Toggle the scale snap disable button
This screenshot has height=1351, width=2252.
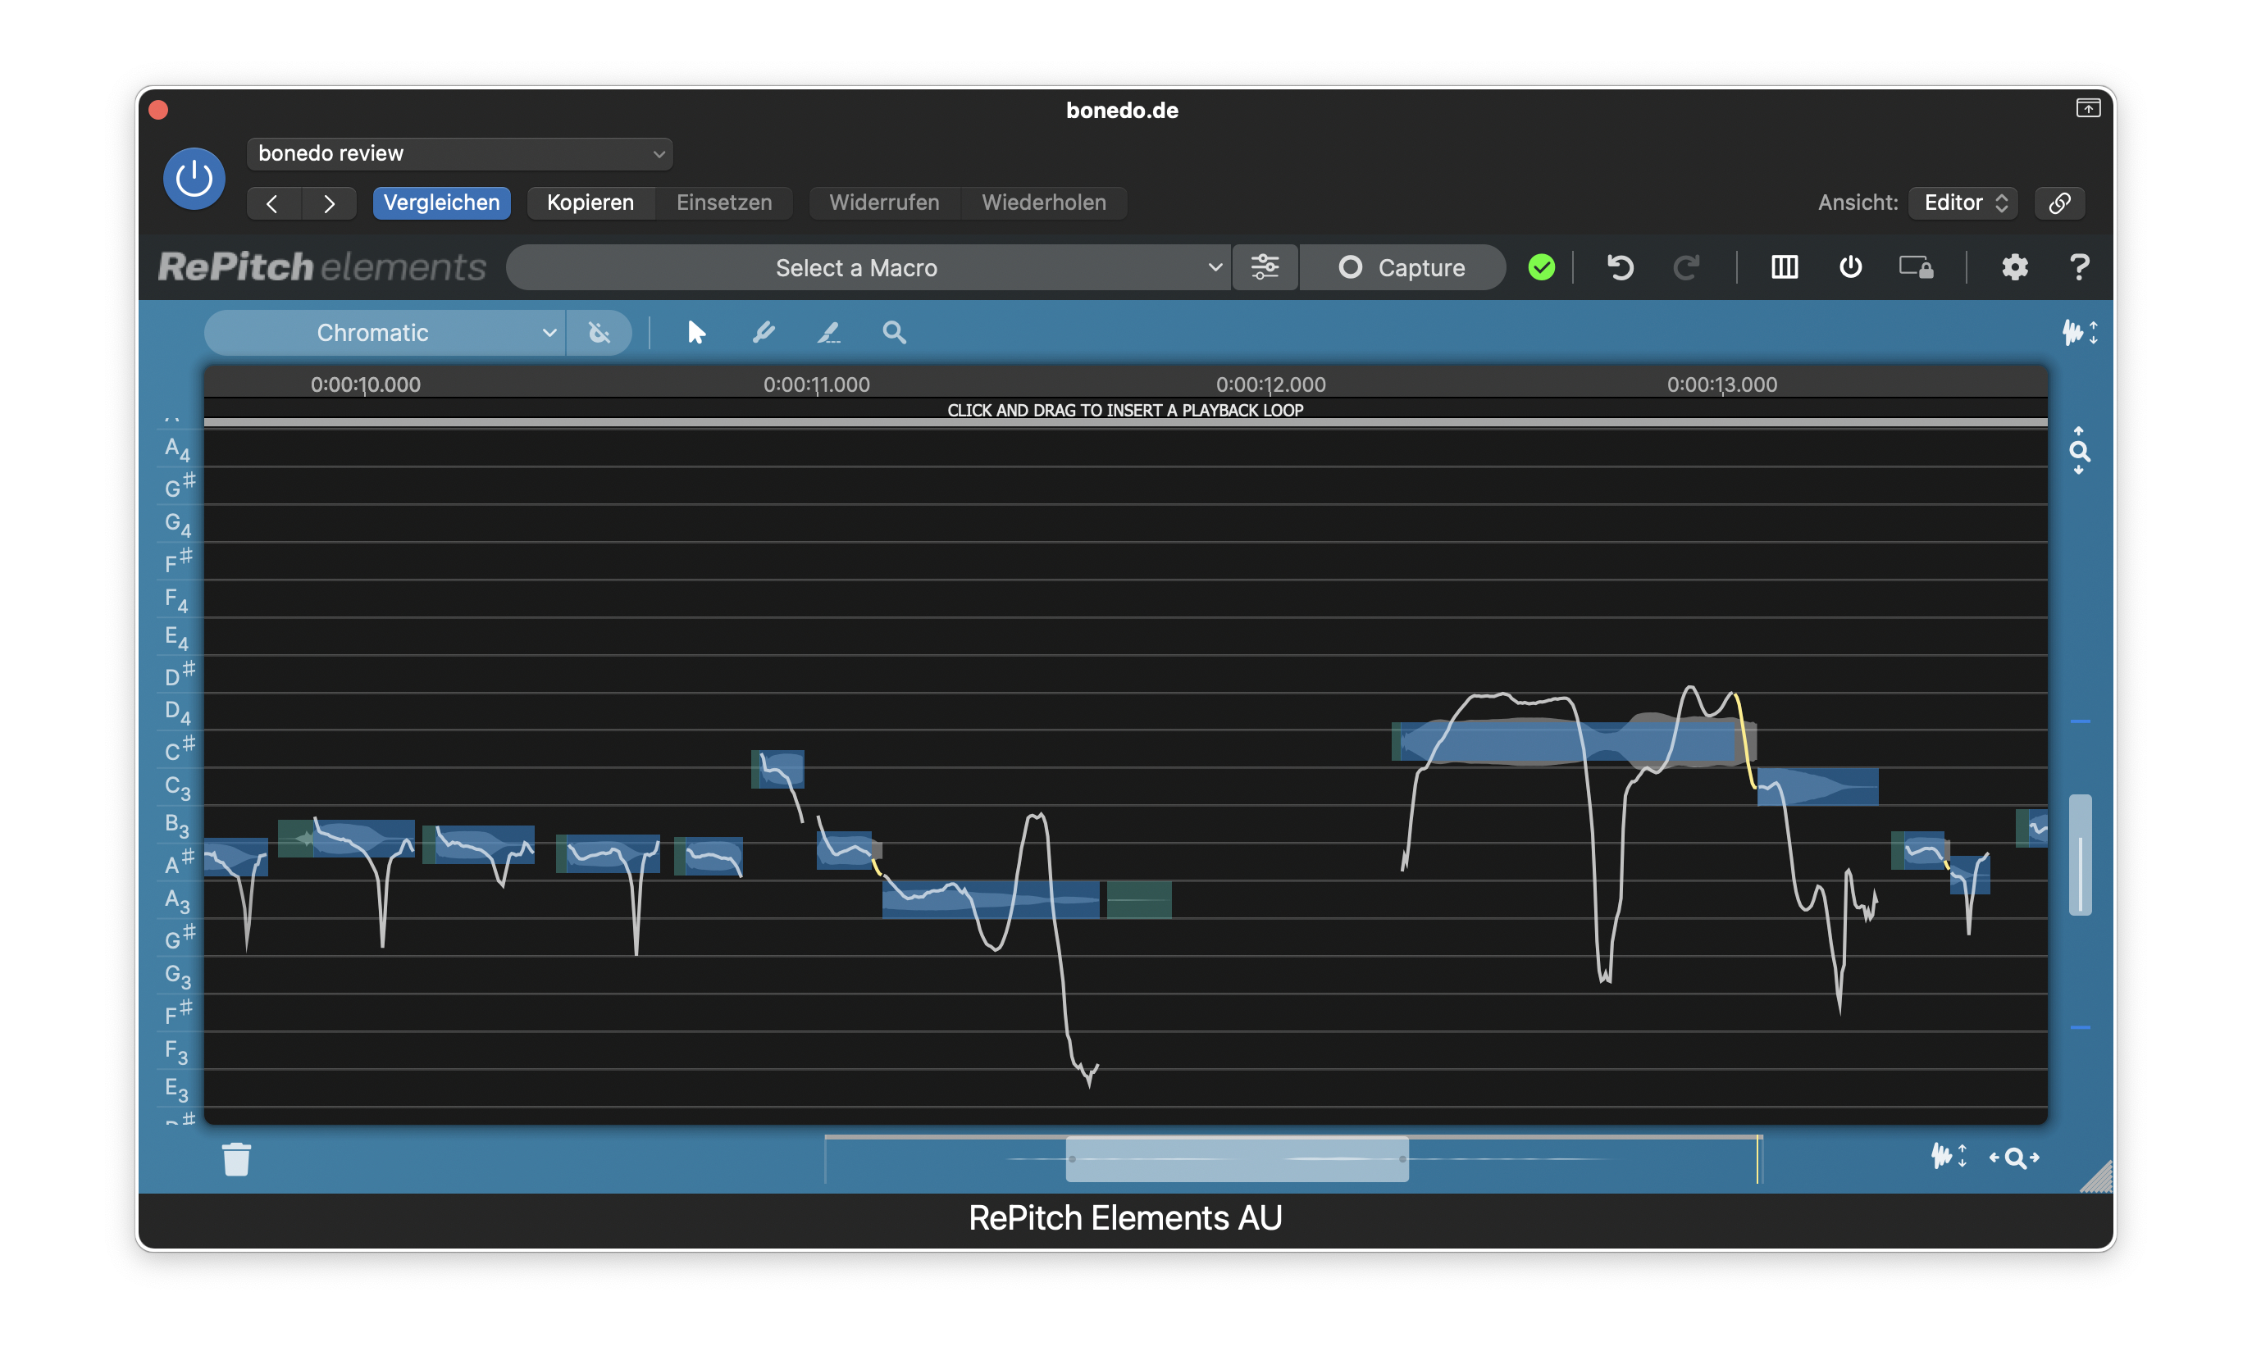point(599,332)
